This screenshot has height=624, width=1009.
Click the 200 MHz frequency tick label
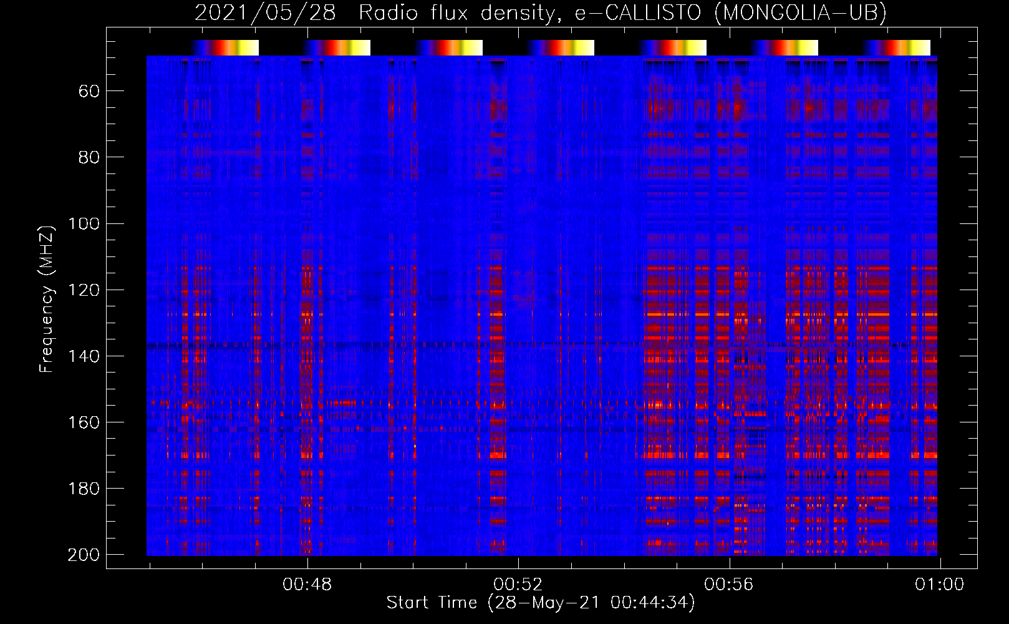(84, 555)
